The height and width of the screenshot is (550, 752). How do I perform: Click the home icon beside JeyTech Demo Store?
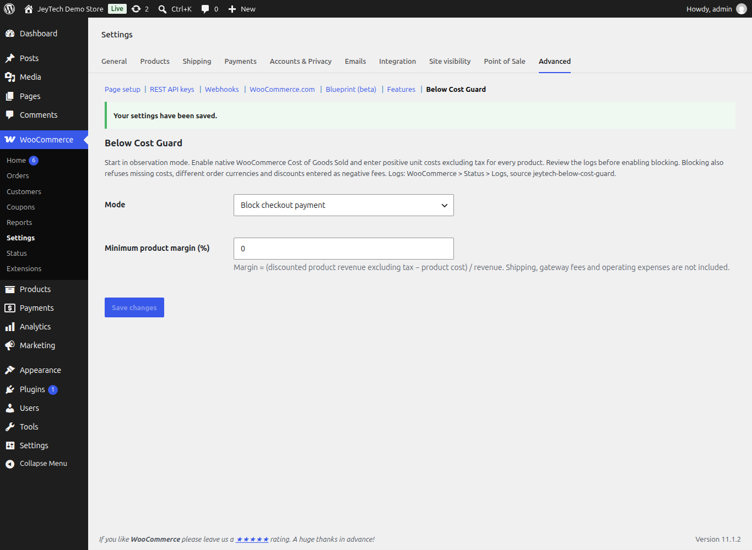coord(29,9)
